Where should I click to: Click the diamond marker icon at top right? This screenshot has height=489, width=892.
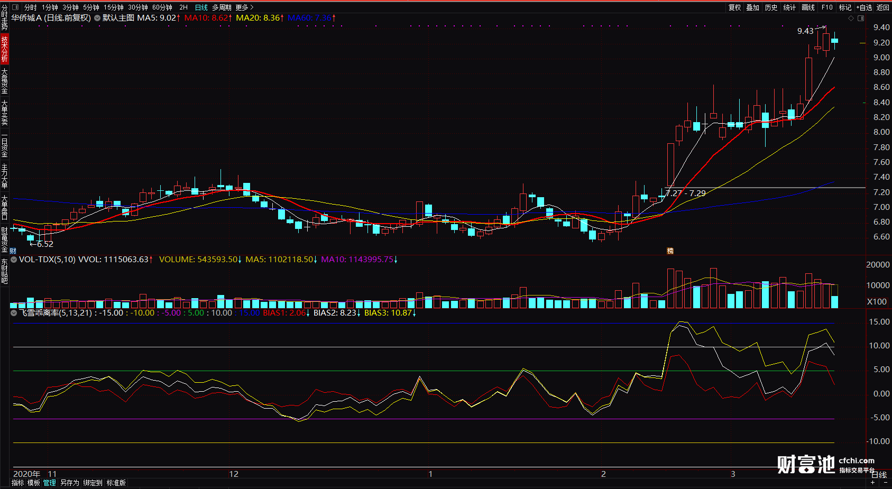851,19
